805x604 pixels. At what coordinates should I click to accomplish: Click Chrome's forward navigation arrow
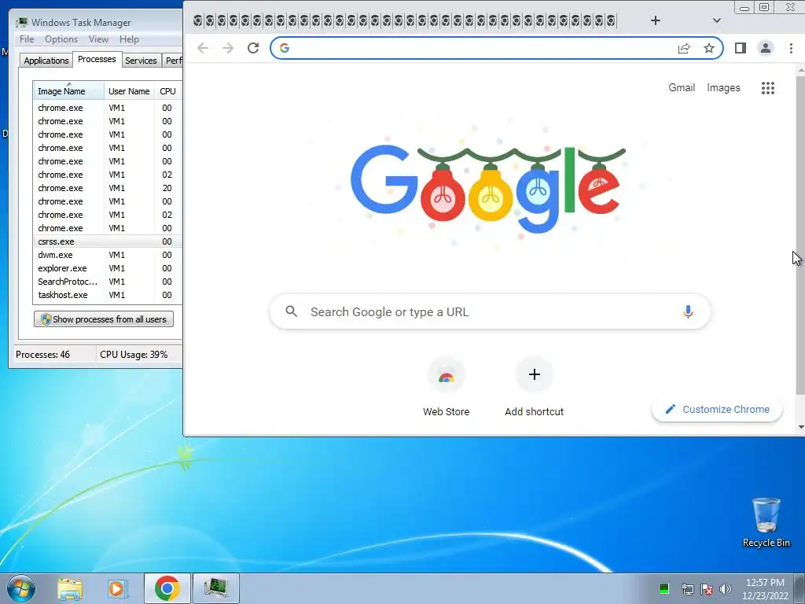click(228, 48)
